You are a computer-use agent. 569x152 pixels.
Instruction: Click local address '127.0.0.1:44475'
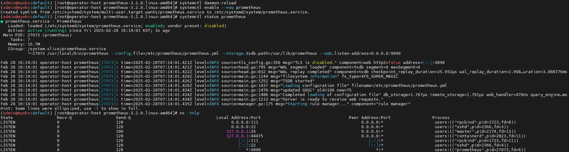tap(245, 136)
